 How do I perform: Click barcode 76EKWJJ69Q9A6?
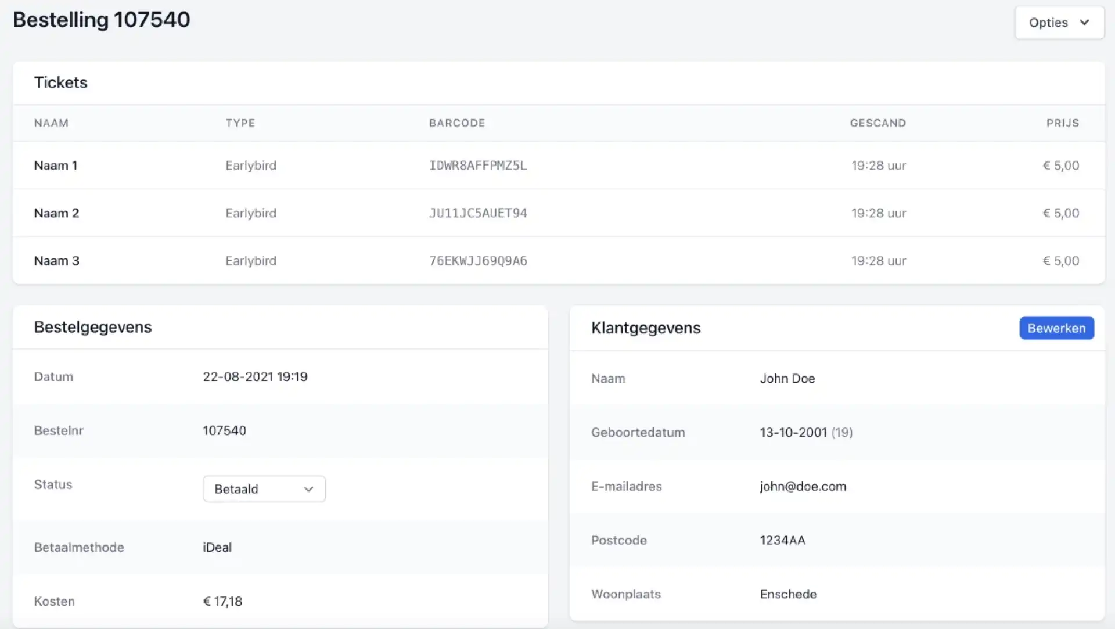pos(477,261)
